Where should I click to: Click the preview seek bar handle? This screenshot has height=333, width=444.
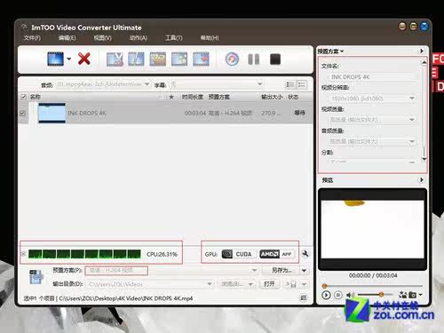pyautogui.click(x=324, y=286)
